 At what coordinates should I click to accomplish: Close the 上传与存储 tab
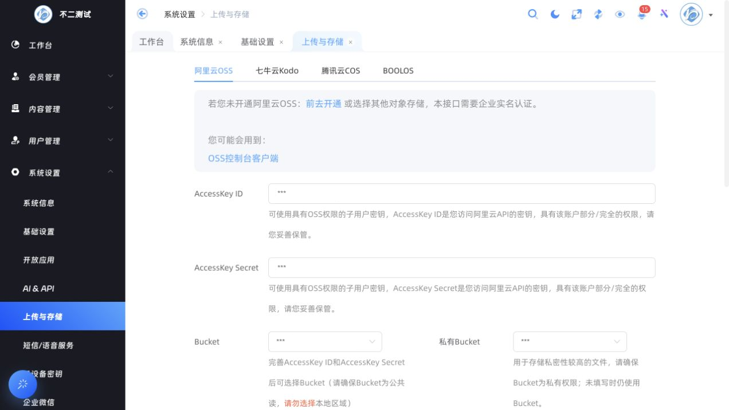coord(351,42)
